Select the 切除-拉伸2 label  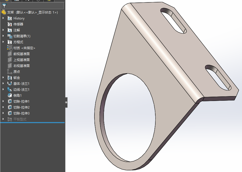click(x=22, y=107)
